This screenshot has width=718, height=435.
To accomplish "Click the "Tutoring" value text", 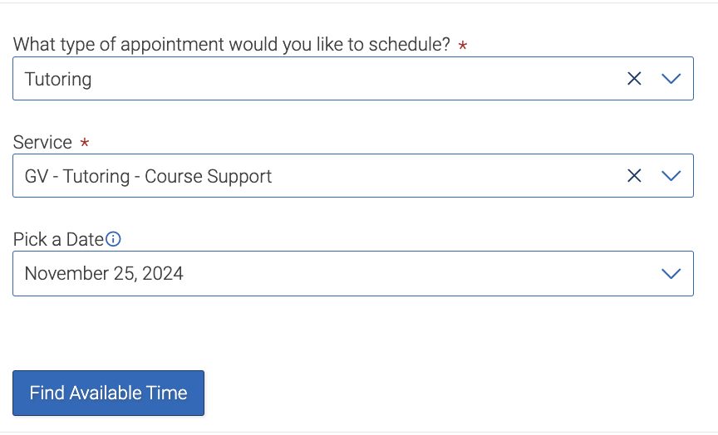I will pyautogui.click(x=58, y=80).
